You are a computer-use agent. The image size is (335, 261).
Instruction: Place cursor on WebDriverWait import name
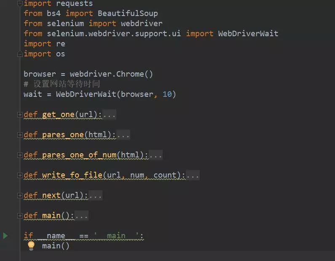(x=248, y=34)
